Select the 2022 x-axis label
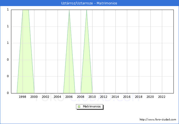This screenshot has height=124, width=179. click(x=162, y=97)
